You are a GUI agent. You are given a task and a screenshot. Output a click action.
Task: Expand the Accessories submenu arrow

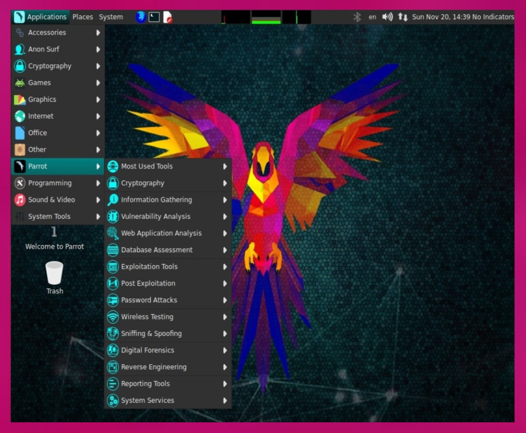pos(98,32)
